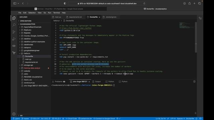Open README-cloudshell.txt in Explorer
The width and height of the screenshot is (214, 120).
tap(33, 77)
